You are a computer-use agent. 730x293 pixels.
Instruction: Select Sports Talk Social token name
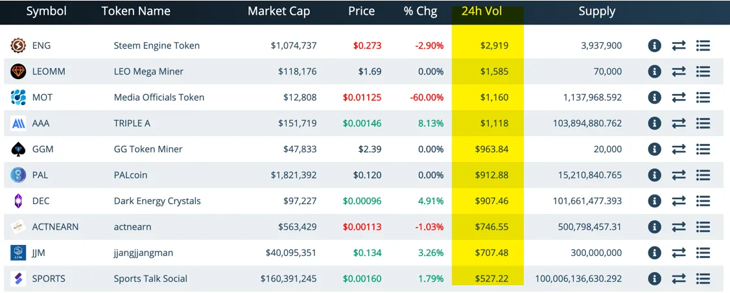(151, 279)
